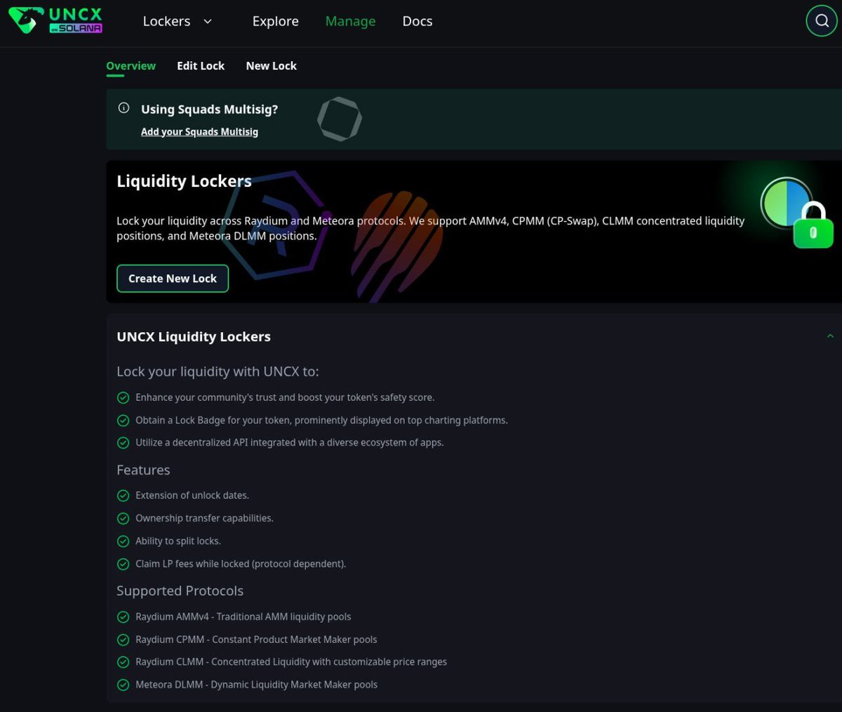Click the "Features" subheading
The image size is (842, 712).
[x=143, y=470]
